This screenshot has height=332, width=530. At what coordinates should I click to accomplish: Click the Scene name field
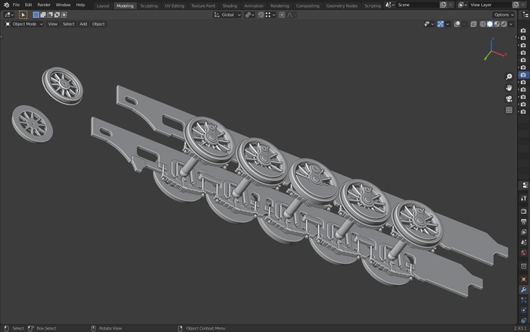(418, 5)
